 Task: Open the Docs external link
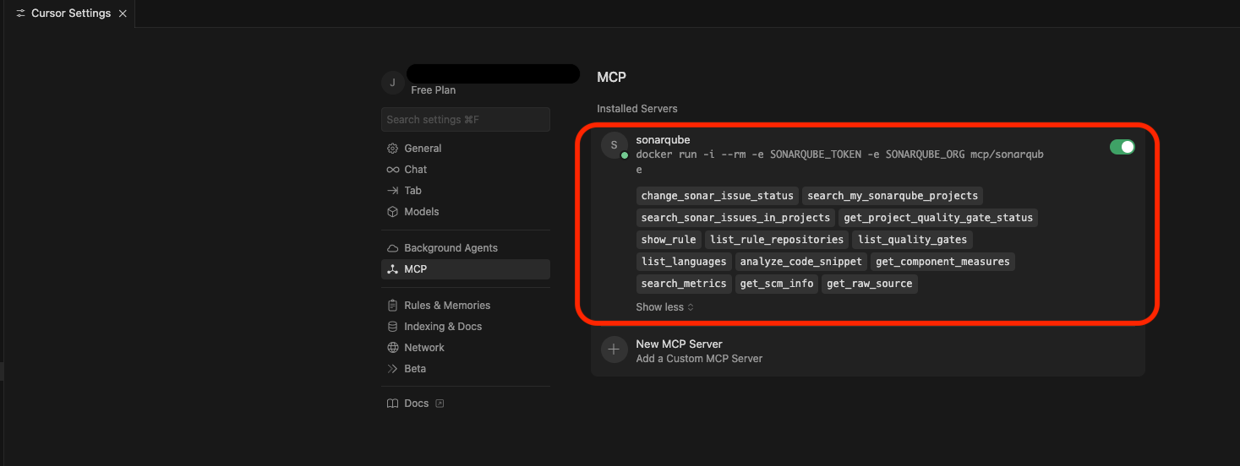(416, 404)
